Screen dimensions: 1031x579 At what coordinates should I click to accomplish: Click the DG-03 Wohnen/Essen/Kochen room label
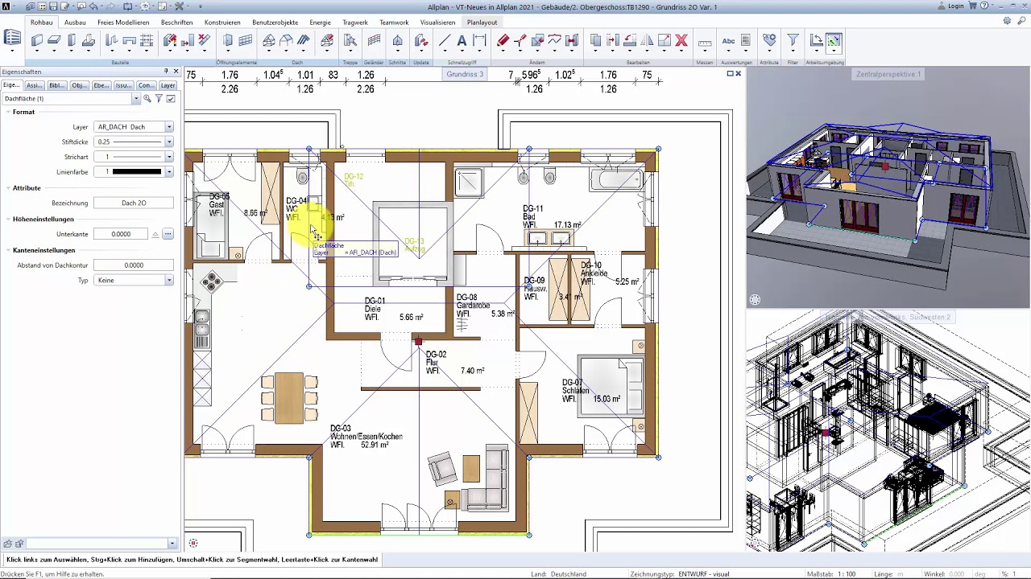click(366, 437)
